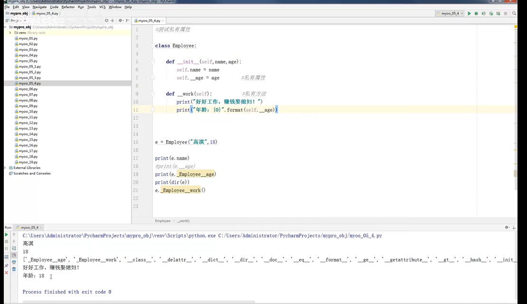Image resolution: width=527 pixels, height=304 pixels.
Task: Open Search Everywhere magnifier icon
Action: [514, 13]
